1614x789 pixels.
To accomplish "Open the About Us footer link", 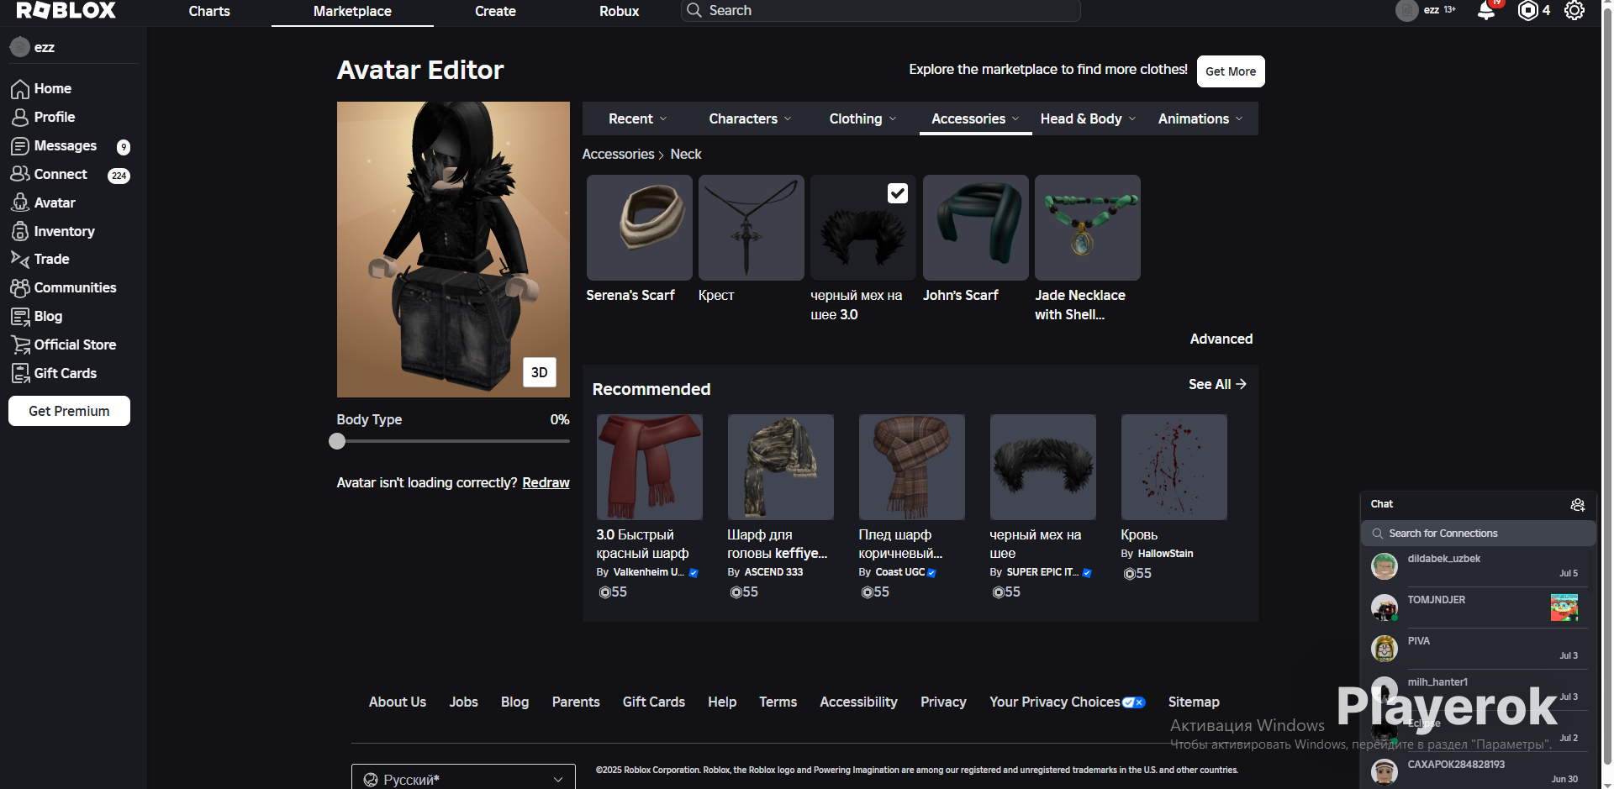I will pyautogui.click(x=398, y=702).
